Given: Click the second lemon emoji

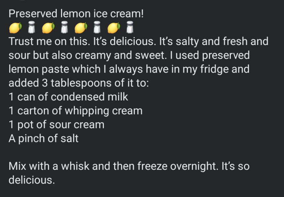Looking at the screenshot, I should click(x=48, y=28).
